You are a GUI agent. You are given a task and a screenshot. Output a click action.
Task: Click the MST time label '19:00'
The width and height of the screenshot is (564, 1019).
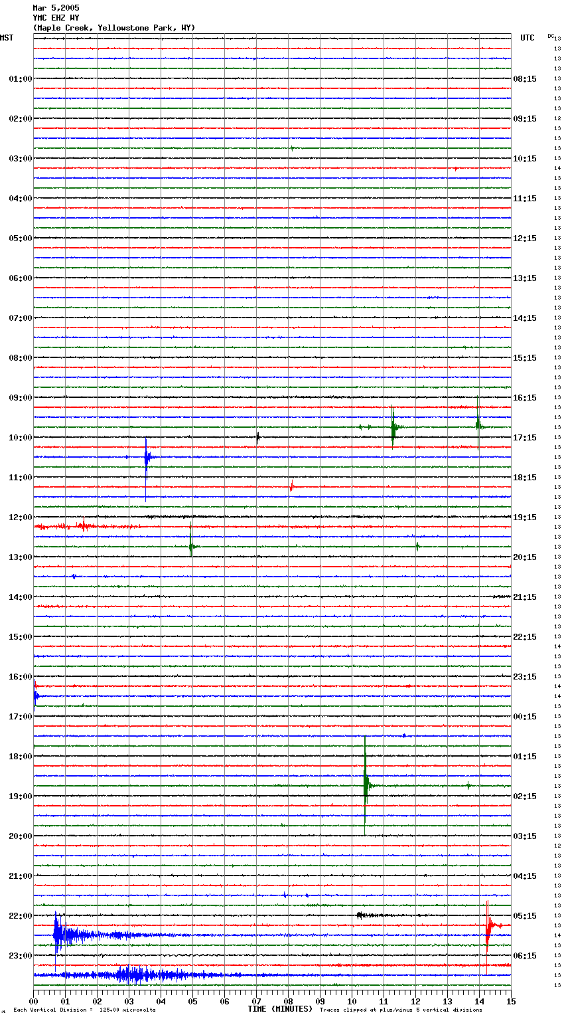coord(21,796)
